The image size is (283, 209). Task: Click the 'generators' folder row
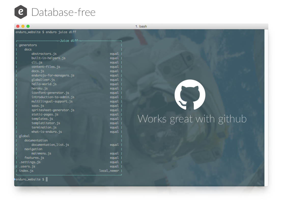click(x=28, y=45)
